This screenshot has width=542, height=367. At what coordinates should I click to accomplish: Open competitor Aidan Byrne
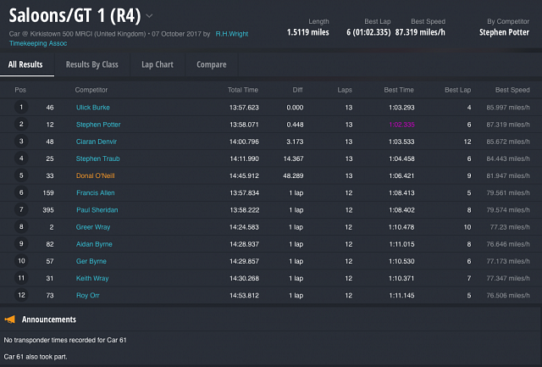tap(94, 244)
